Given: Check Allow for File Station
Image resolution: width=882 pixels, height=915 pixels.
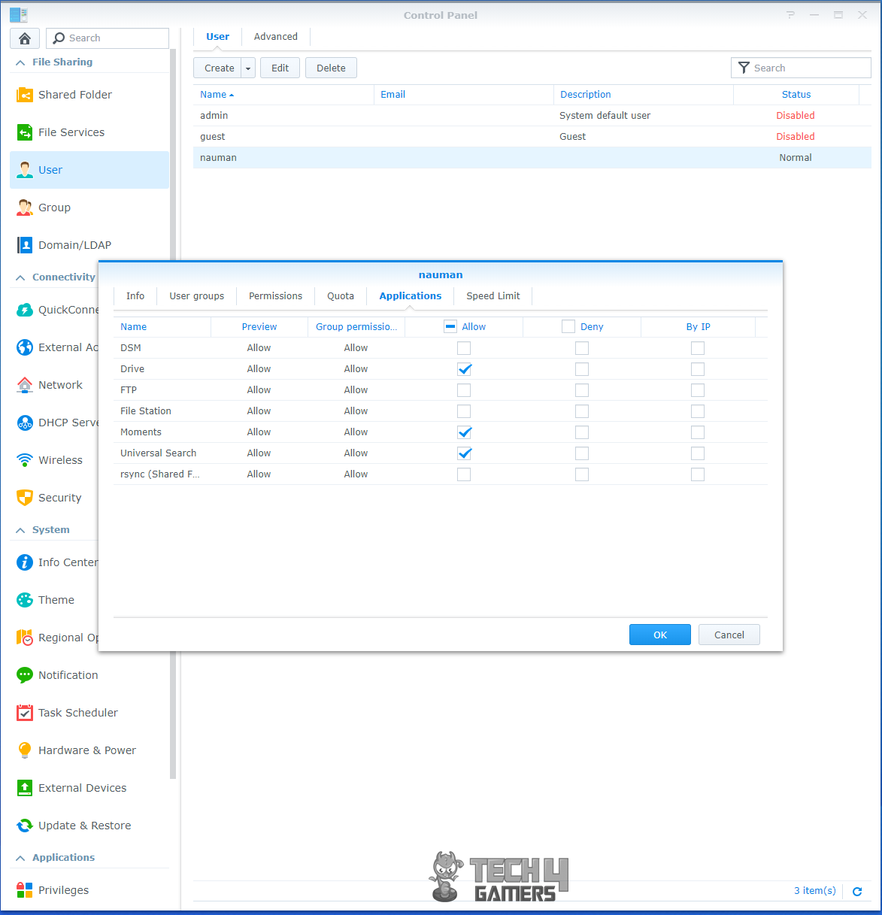Looking at the screenshot, I should (x=464, y=411).
